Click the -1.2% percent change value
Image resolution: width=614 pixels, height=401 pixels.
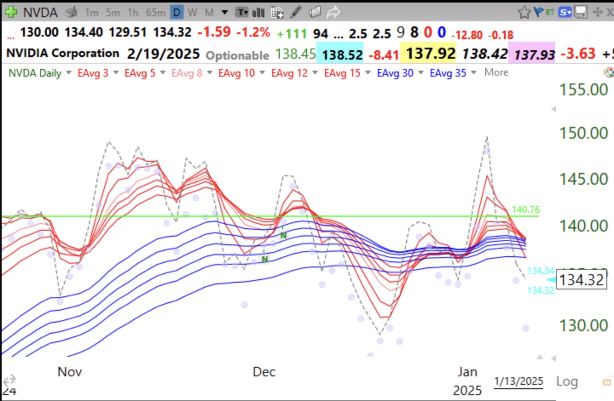coord(253,32)
